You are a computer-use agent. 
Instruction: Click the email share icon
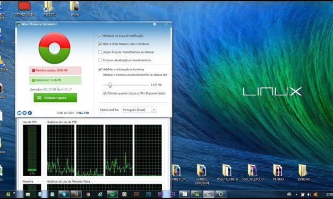click(x=19, y=113)
